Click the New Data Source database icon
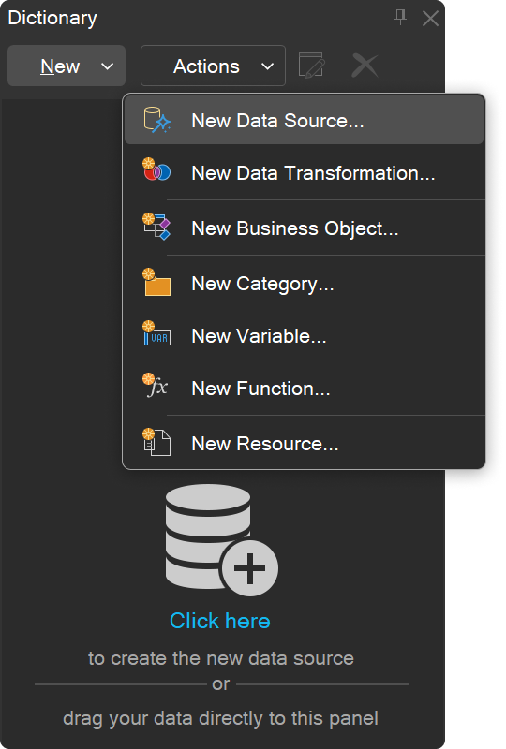This screenshot has width=506, height=749. click(156, 120)
